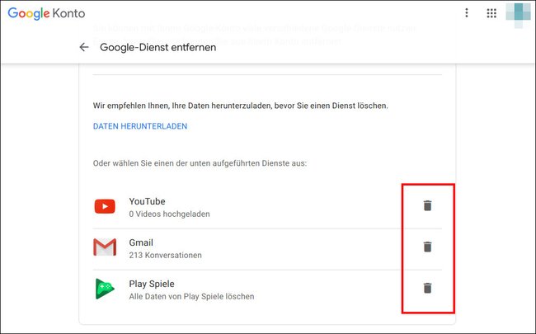Open the three-dot options menu
This screenshot has width=536, height=334.
[467, 13]
